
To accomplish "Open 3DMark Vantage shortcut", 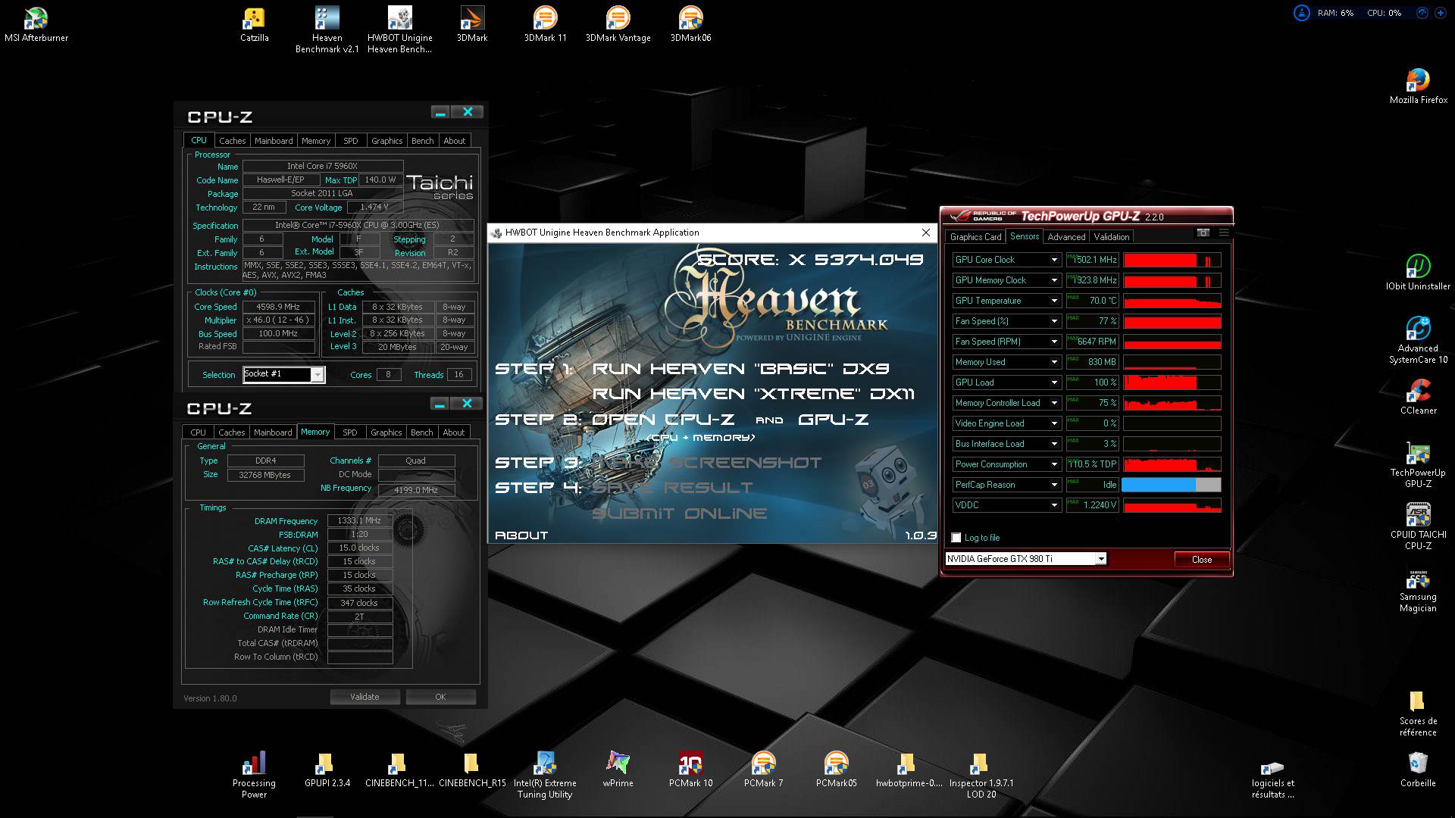I will click(x=618, y=24).
